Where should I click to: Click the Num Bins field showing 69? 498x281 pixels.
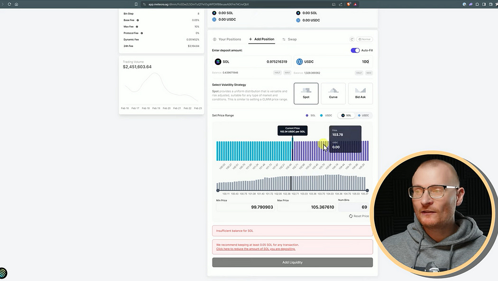click(353, 207)
